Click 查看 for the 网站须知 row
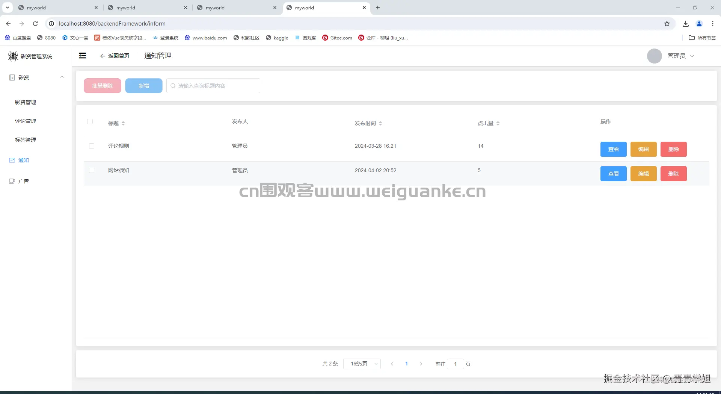 (613, 173)
